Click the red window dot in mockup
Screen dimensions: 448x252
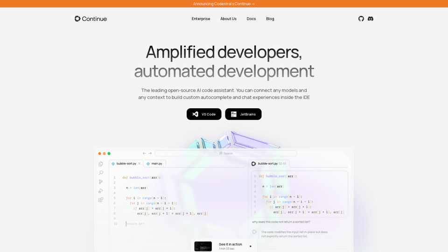99,154
